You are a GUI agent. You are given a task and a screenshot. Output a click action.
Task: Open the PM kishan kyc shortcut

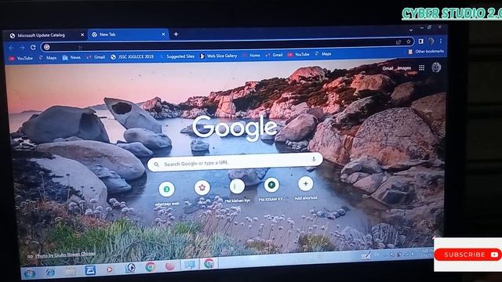click(x=237, y=190)
